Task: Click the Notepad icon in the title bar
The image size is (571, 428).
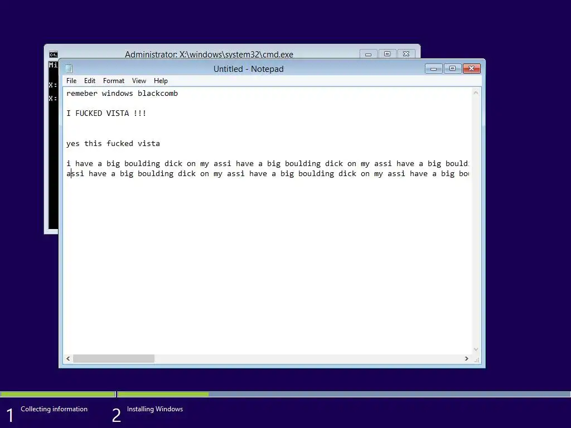Action: (x=69, y=69)
